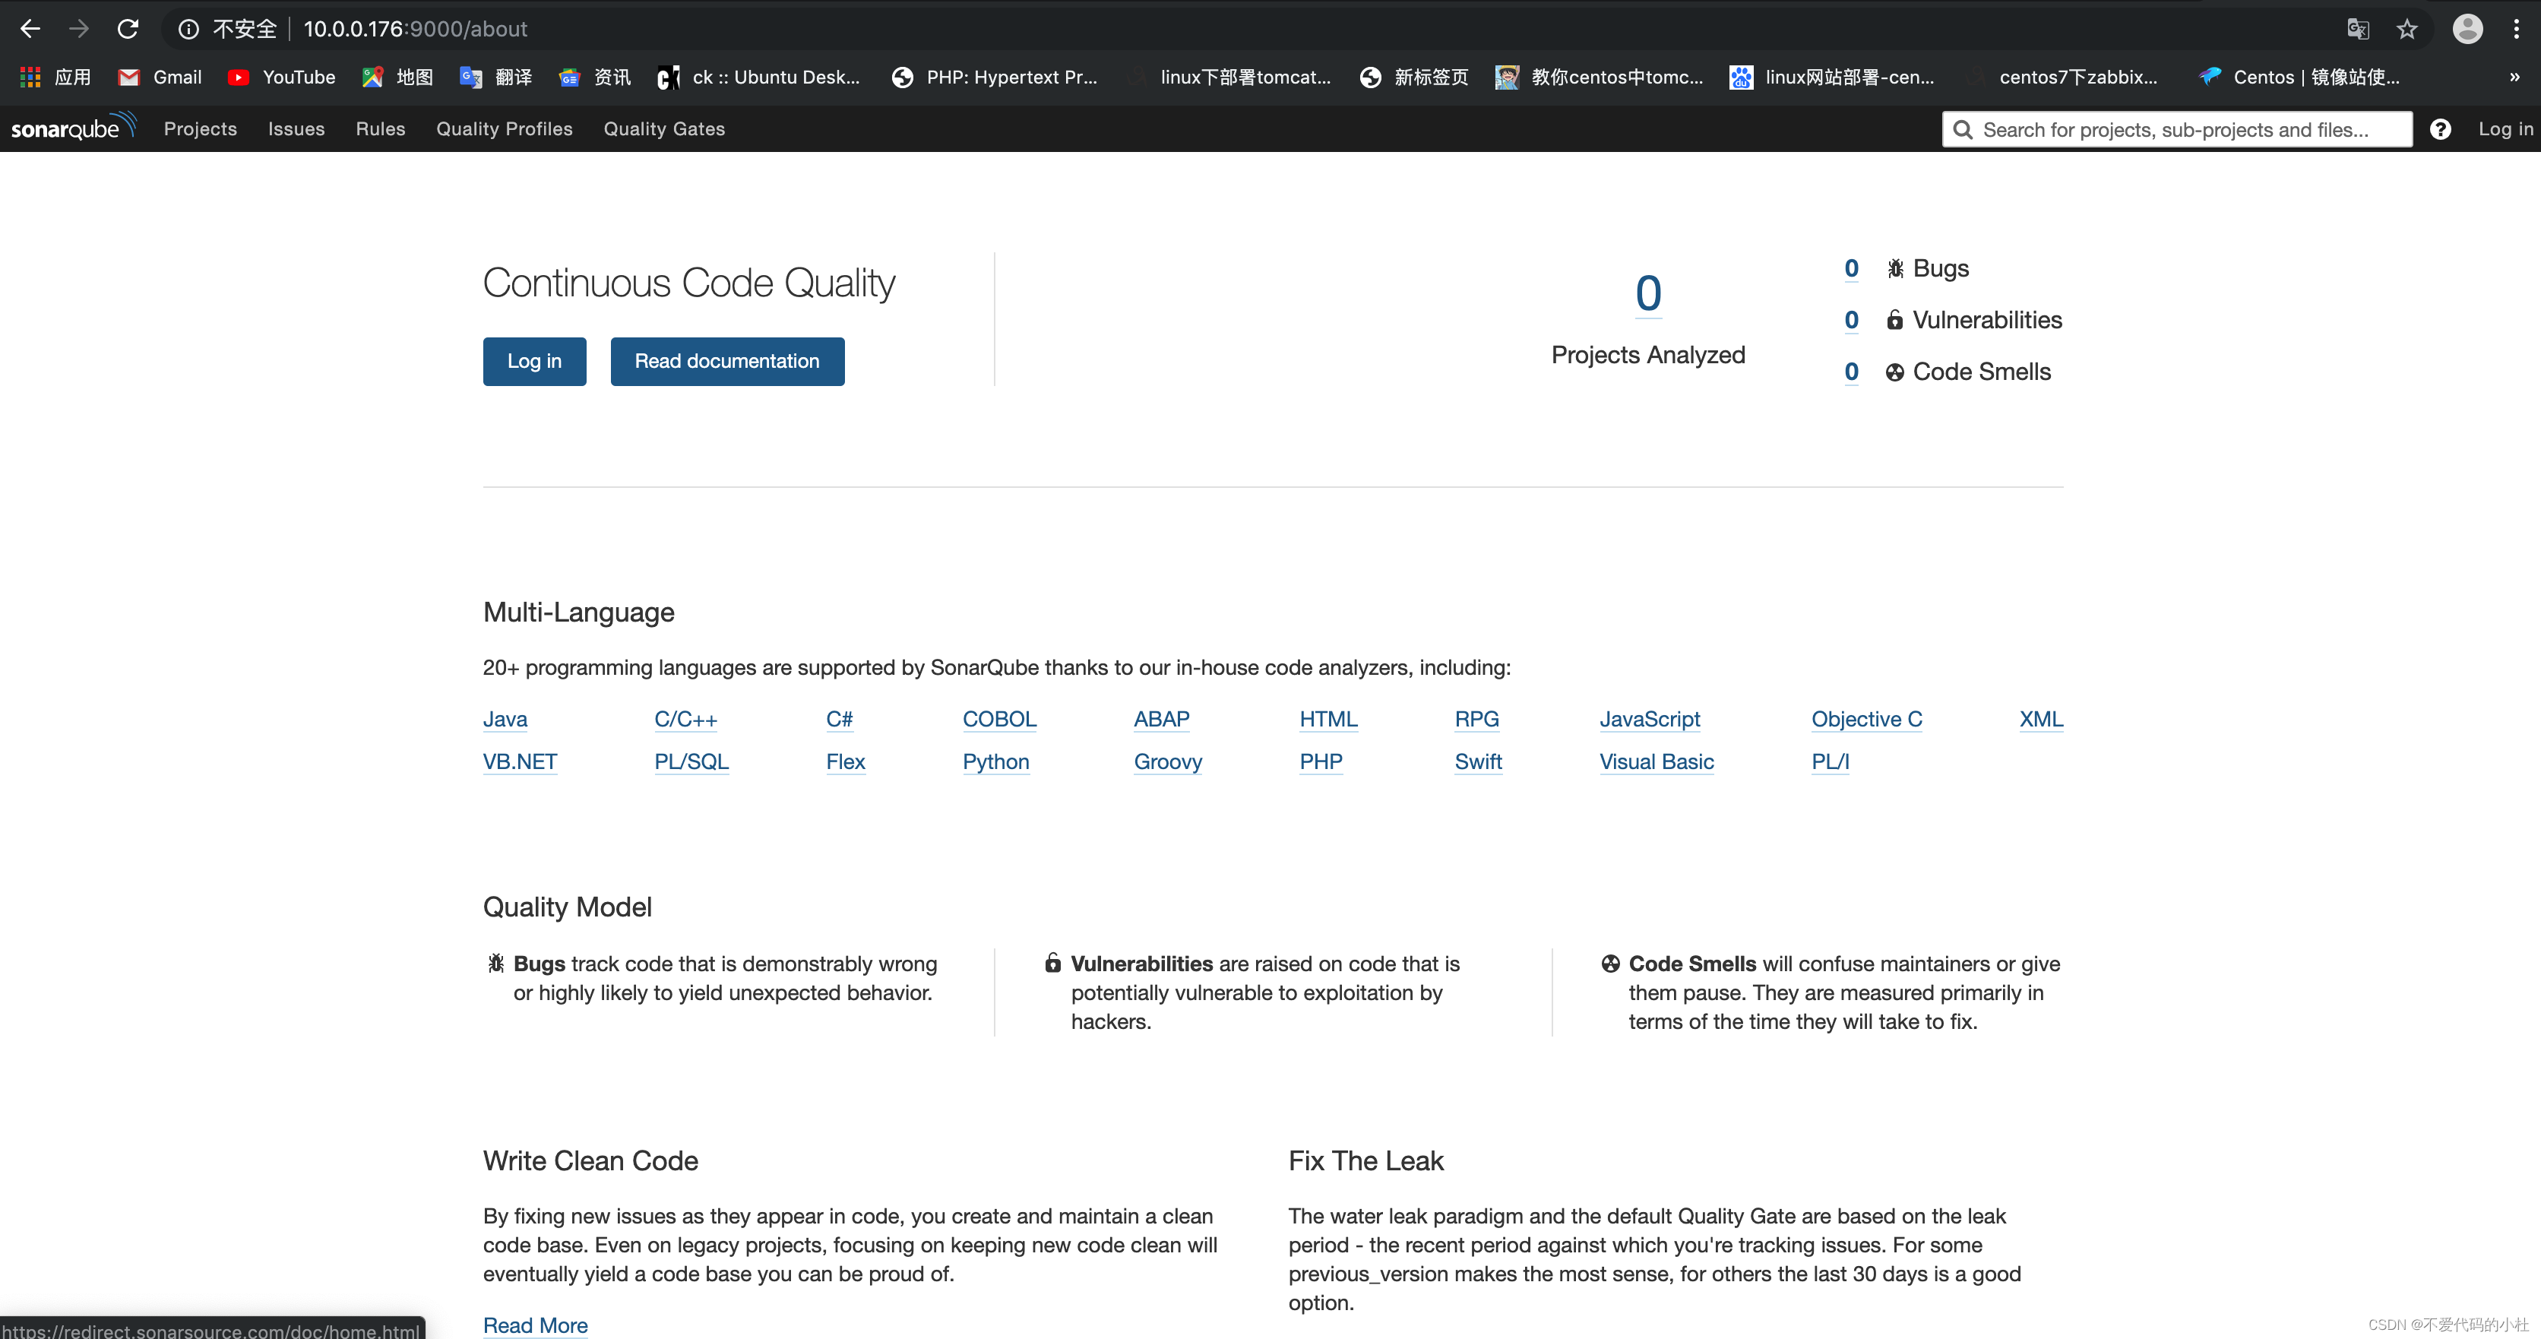Viewport: 2541px width, 1339px height.
Task: Open the VB.NET language link
Action: (x=520, y=761)
